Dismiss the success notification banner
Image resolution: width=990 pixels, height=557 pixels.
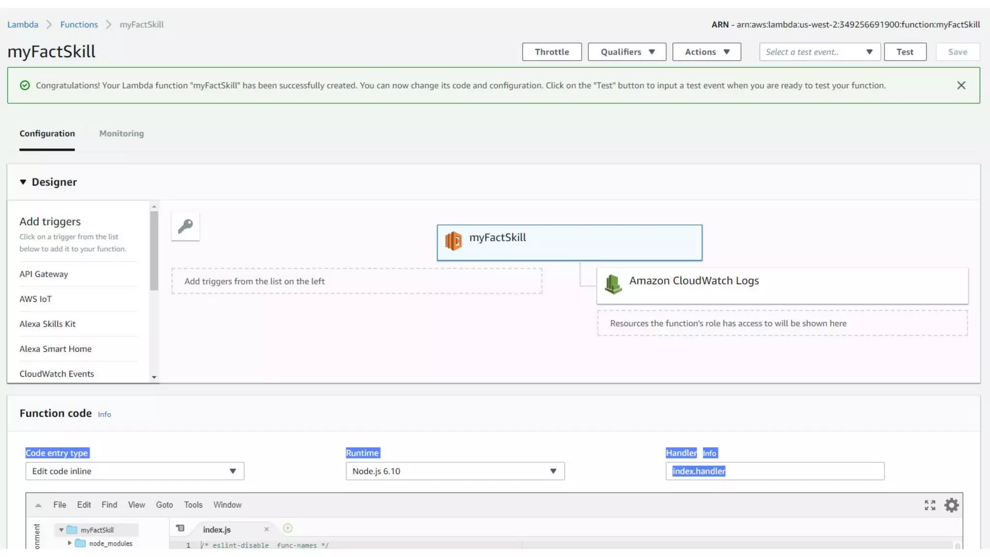click(x=961, y=86)
